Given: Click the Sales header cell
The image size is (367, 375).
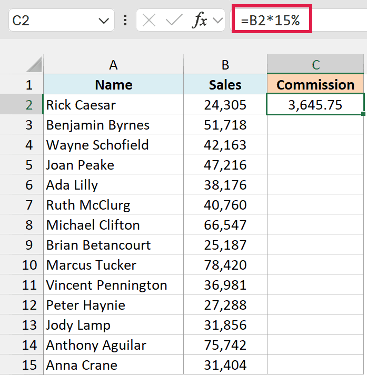Looking at the screenshot, I should [225, 84].
